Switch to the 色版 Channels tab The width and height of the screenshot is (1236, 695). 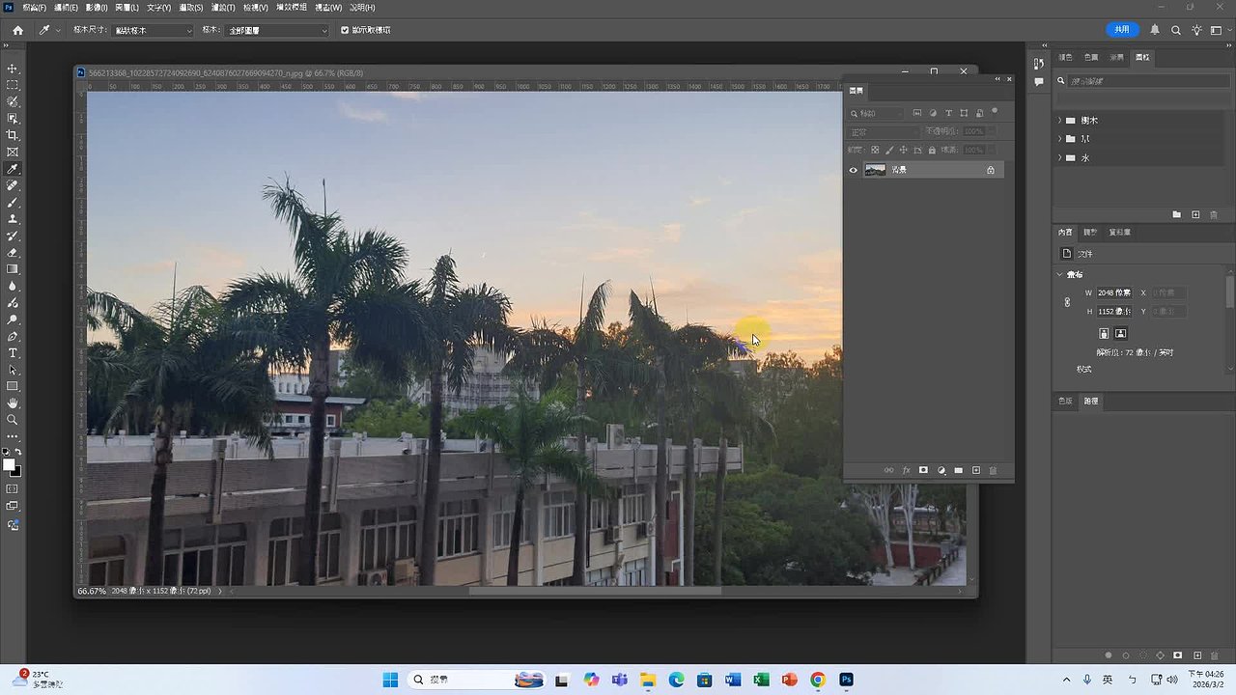coord(1065,401)
